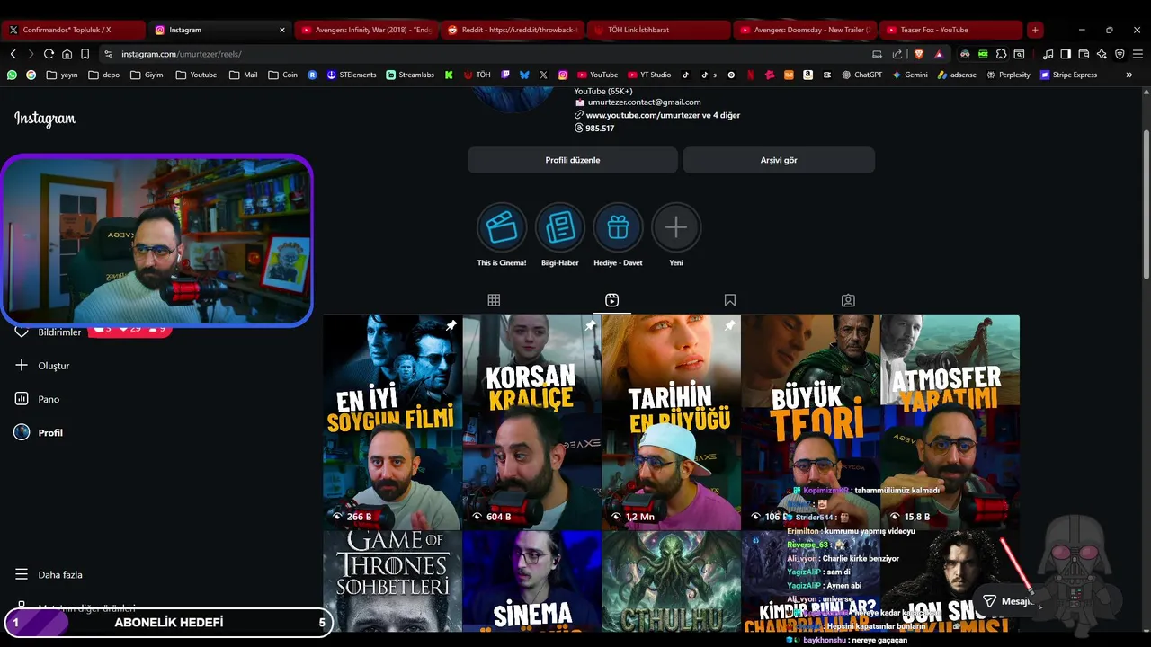The width and height of the screenshot is (1151, 647).
Task: Open a new browser tab
Action: pos(1035,30)
